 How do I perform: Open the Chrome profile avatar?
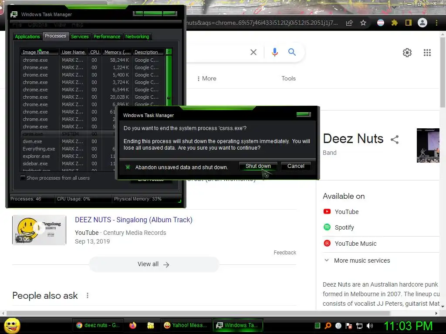[422, 23]
